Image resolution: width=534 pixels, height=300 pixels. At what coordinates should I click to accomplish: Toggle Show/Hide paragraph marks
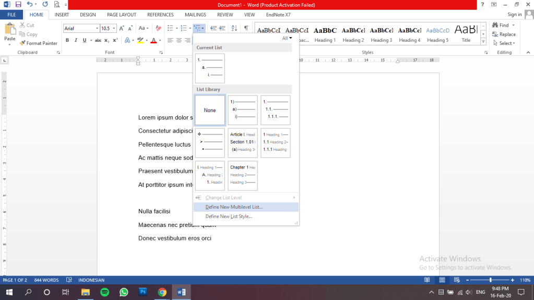(x=246, y=28)
